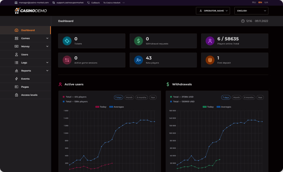283x172 pixels.
Task: Click the Active game sessions arrows icon
Action: click(x=67, y=60)
